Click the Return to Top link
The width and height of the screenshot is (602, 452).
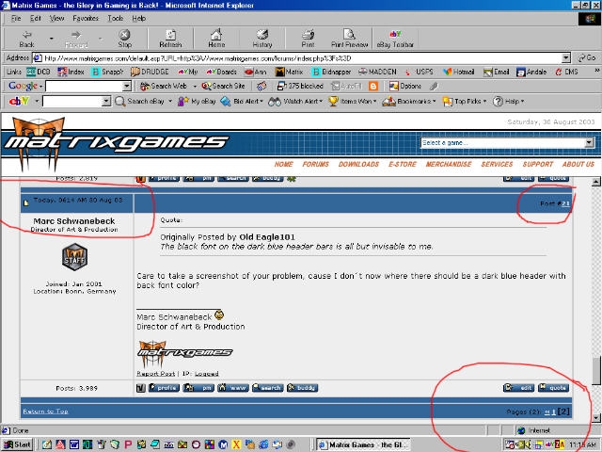[45, 412]
